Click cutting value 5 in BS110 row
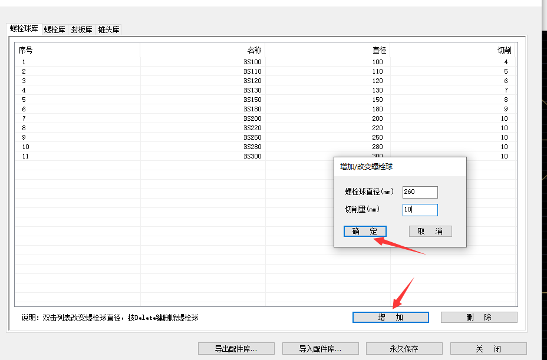Screen dimensions: 547x360 (506, 71)
